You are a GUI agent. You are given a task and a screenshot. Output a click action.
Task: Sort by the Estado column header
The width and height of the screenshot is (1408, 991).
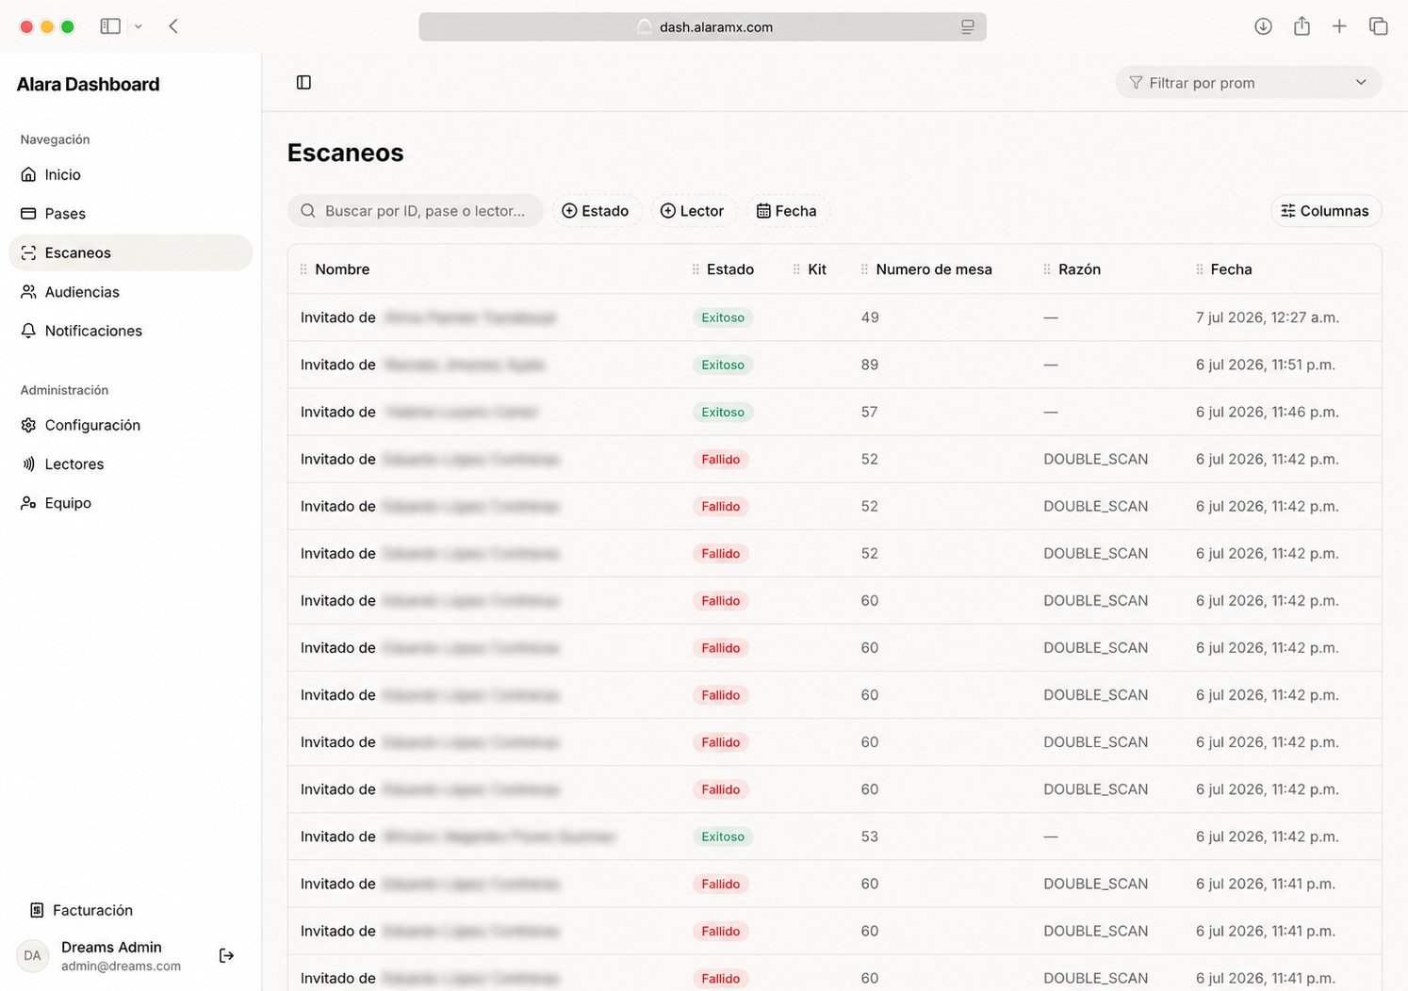pyautogui.click(x=730, y=269)
